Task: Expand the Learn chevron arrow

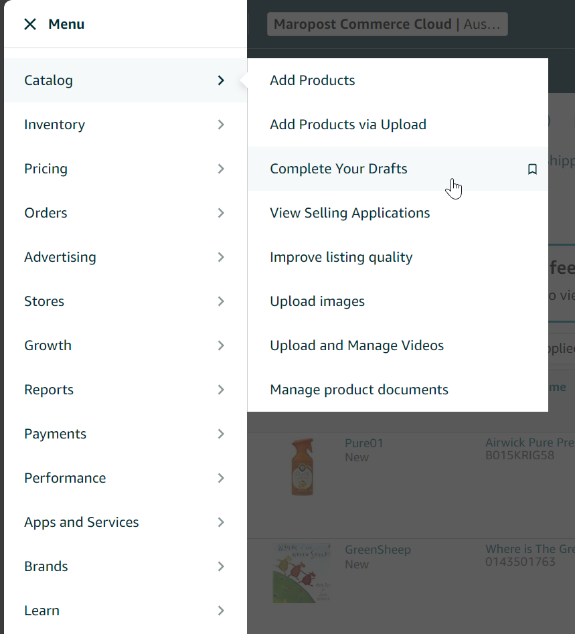Action: 221,611
